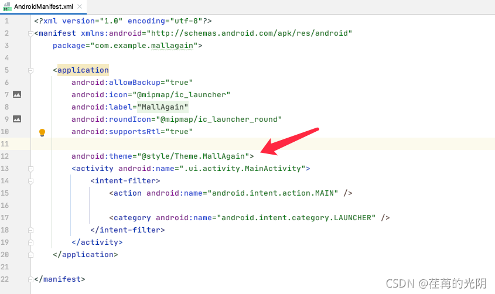
Task: Click the @mipmap/ic_launcher_round value
Action: pos(219,119)
